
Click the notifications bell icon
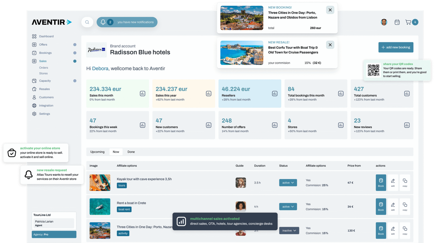(103, 22)
